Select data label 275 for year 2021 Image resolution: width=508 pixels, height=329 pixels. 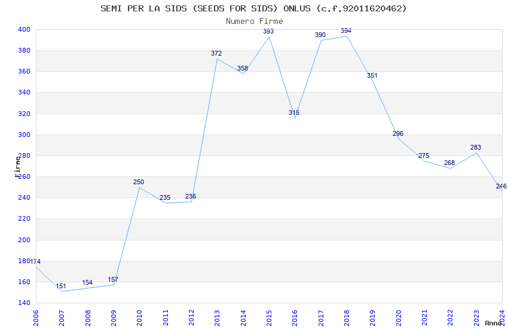click(424, 156)
